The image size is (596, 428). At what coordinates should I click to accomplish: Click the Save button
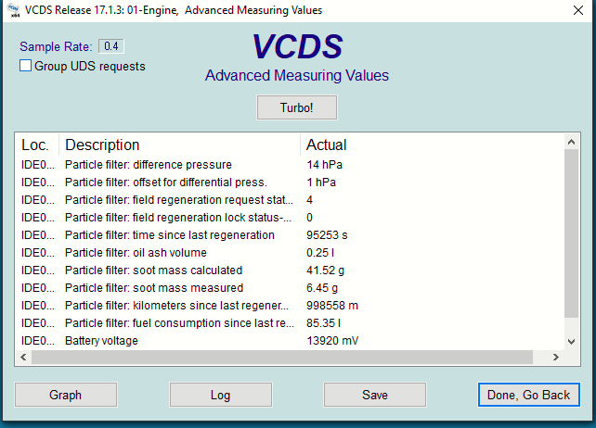(375, 395)
